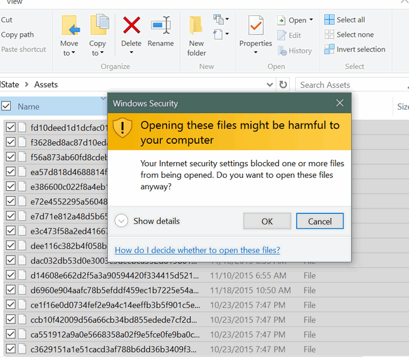Click the Select none ribbon command
The image size is (409, 357).
(349, 35)
